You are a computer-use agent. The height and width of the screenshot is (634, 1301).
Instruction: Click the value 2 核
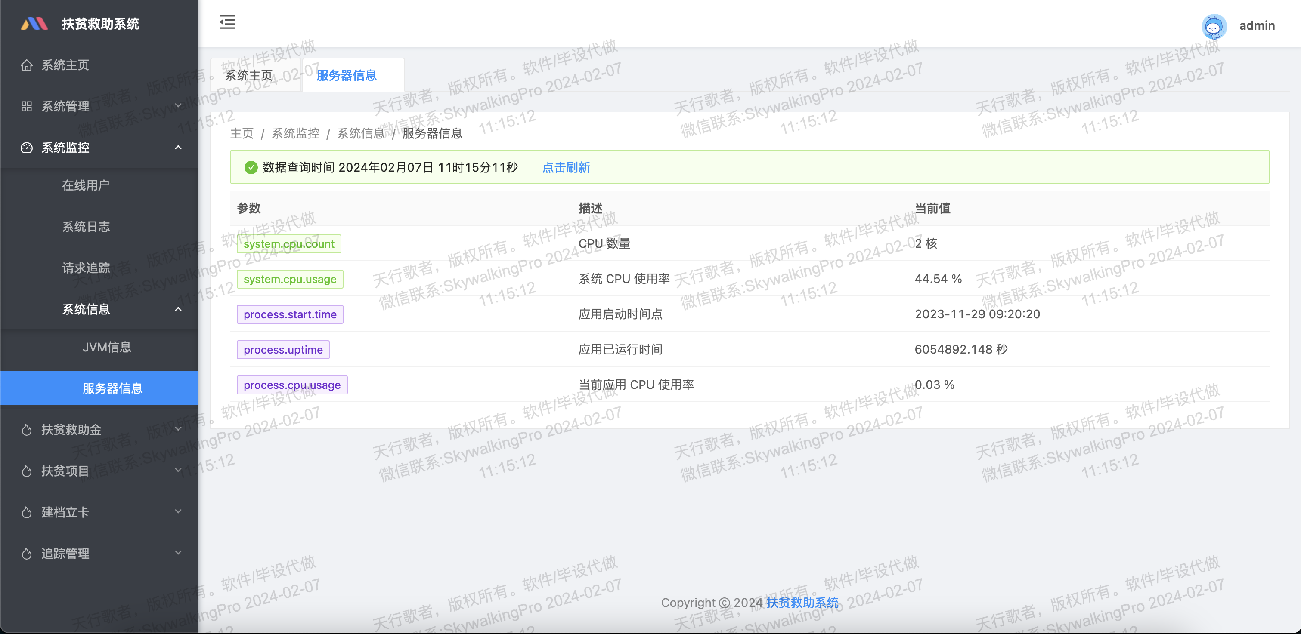pos(926,244)
